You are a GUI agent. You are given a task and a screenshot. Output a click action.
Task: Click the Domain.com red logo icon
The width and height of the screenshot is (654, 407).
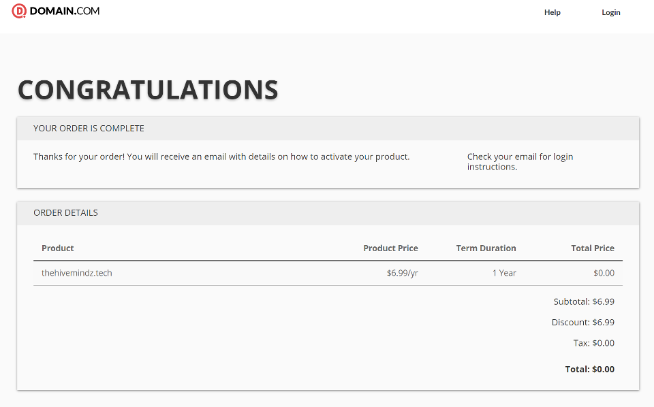click(x=19, y=12)
